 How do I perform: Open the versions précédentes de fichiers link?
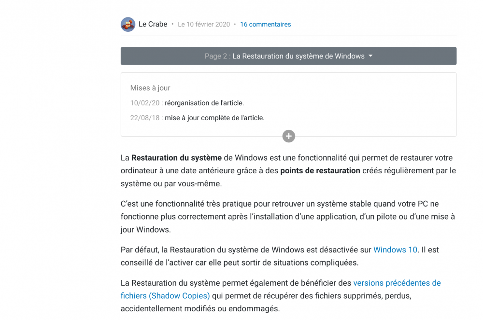click(397, 283)
